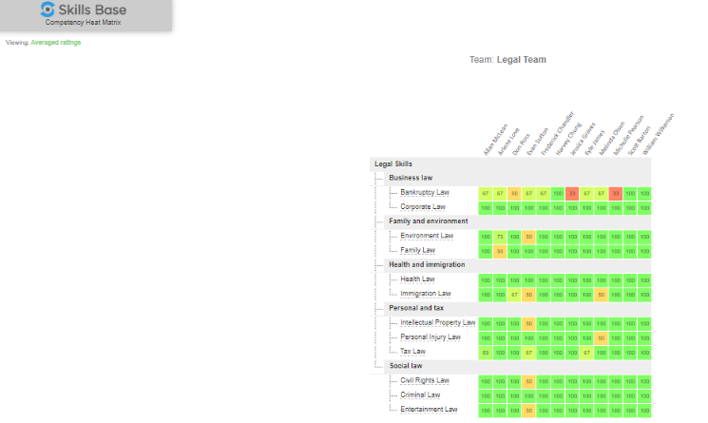Click Jessica Graves' red Bankruptcy Law cell
This screenshot has height=423, width=708.
[x=572, y=193]
